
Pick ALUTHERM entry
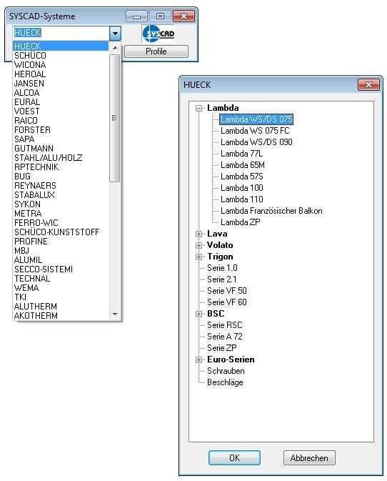36,306
